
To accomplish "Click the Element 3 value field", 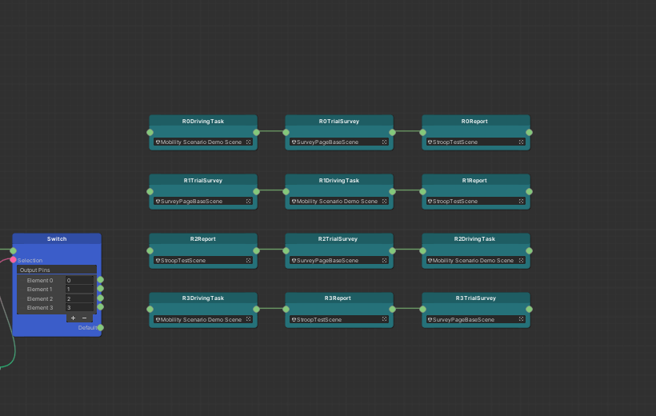I will pyautogui.click(x=79, y=308).
